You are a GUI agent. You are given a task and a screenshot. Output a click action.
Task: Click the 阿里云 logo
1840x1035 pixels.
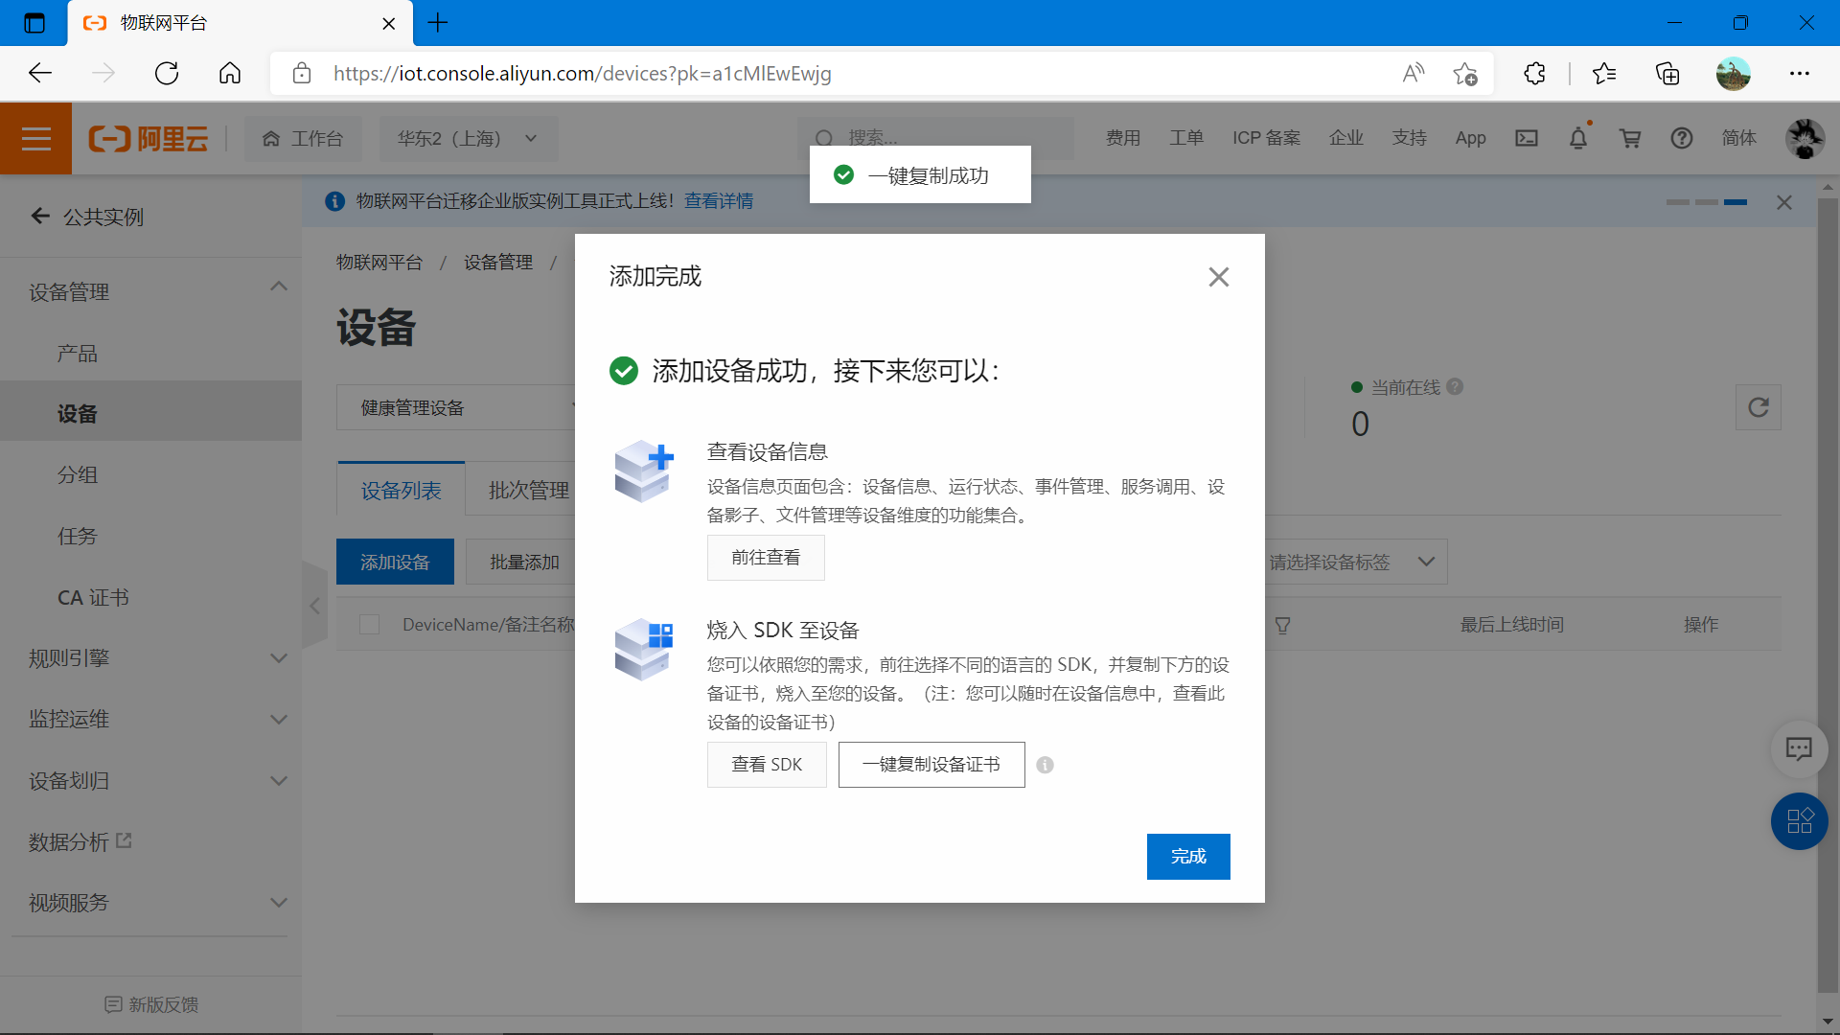pos(149,139)
